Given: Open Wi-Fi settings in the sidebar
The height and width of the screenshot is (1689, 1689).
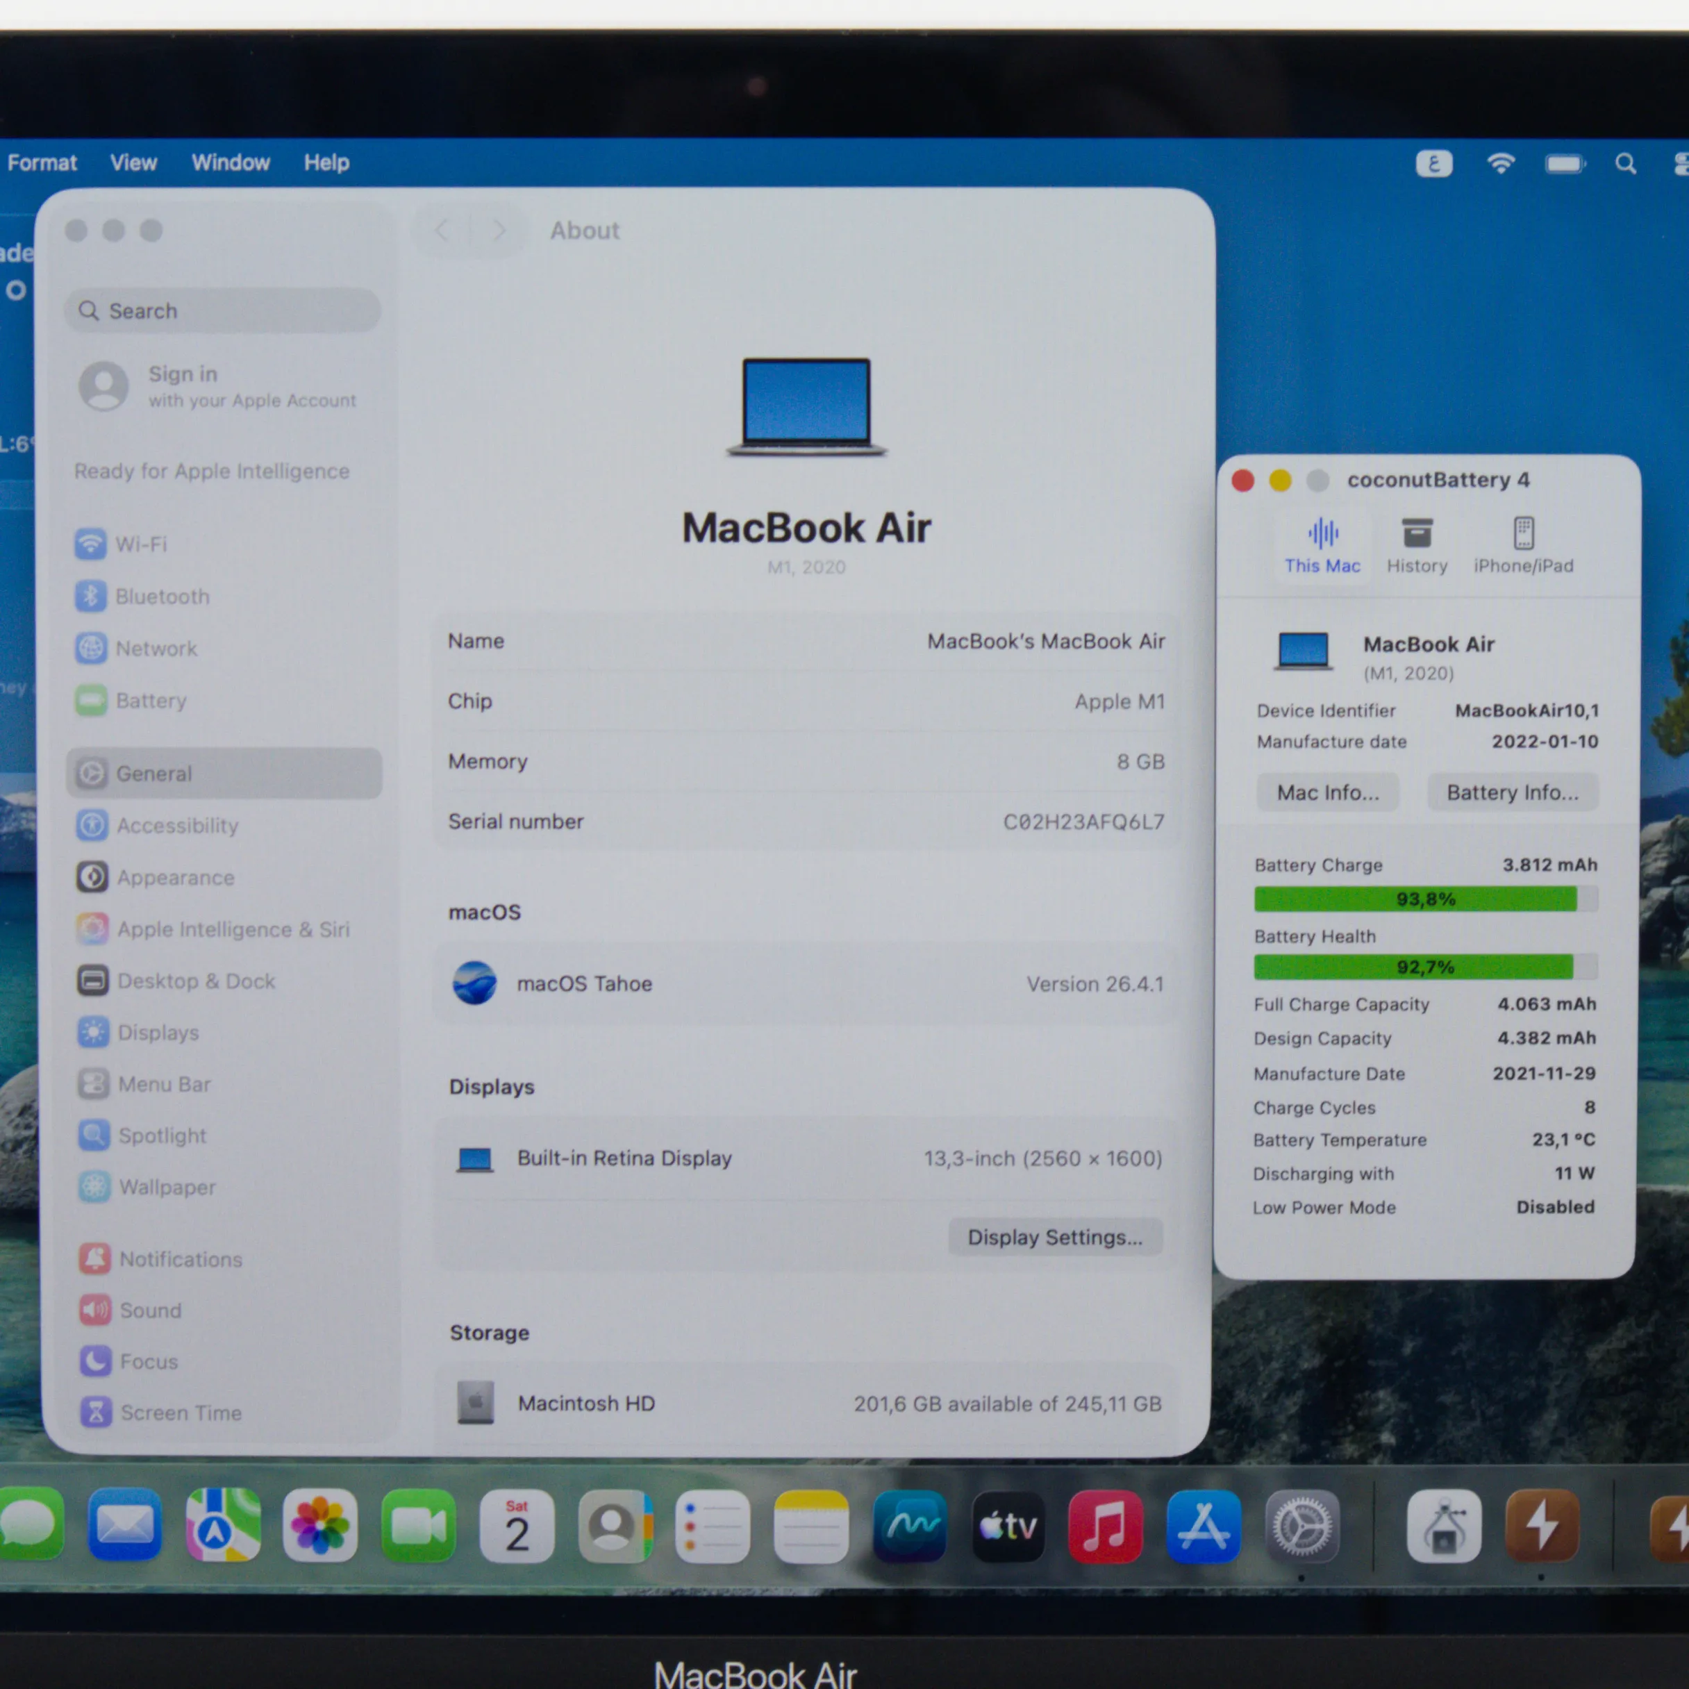Looking at the screenshot, I should coord(121,544).
